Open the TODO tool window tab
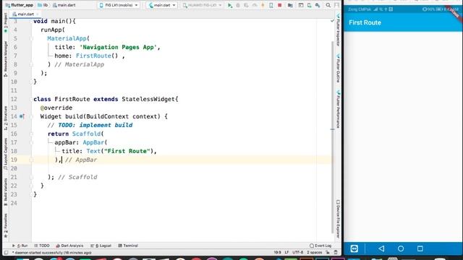Image resolution: width=463 pixels, height=260 pixels. pos(42,246)
